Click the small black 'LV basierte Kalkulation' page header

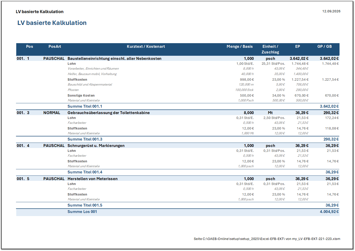pos(40,12)
